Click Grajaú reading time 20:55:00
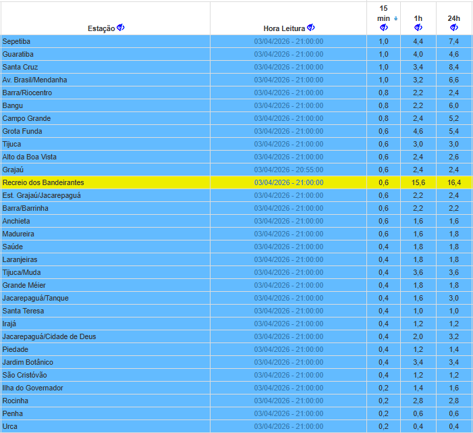 289,170
